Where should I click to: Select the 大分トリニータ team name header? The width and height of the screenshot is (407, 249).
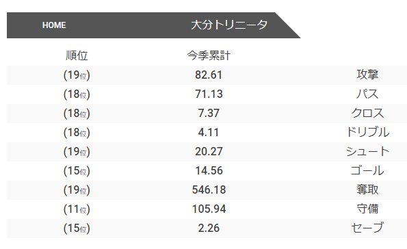coord(229,25)
